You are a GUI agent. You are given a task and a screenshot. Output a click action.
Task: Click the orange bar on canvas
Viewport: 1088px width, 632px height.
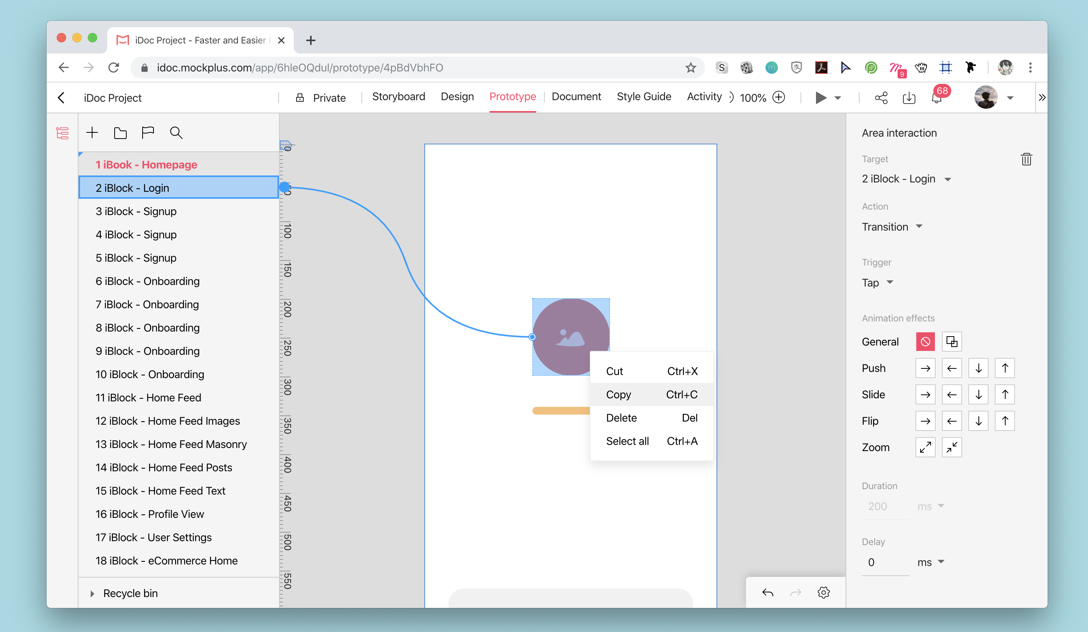click(561, 411)
